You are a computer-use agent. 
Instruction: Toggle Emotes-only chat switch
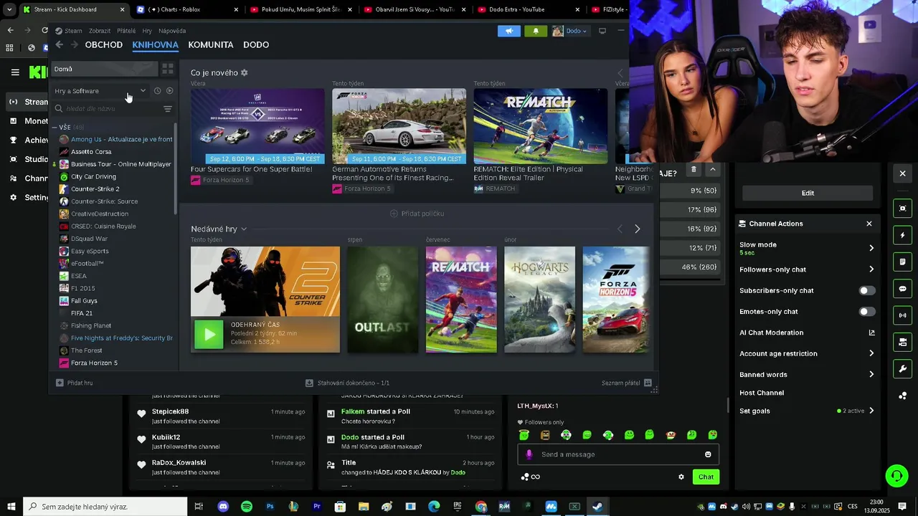867,312
